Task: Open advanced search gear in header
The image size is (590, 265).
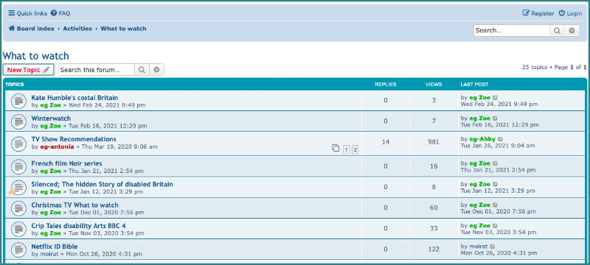Action: 572,31
